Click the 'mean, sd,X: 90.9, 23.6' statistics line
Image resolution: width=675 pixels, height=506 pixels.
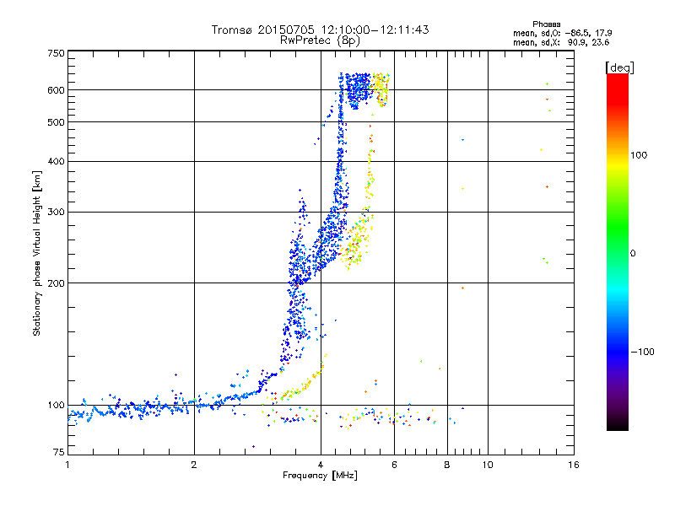pos(561,42)
